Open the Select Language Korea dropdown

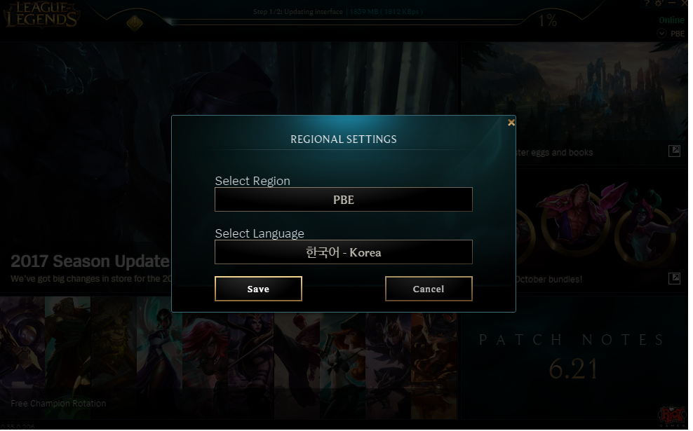click(344, 252)
